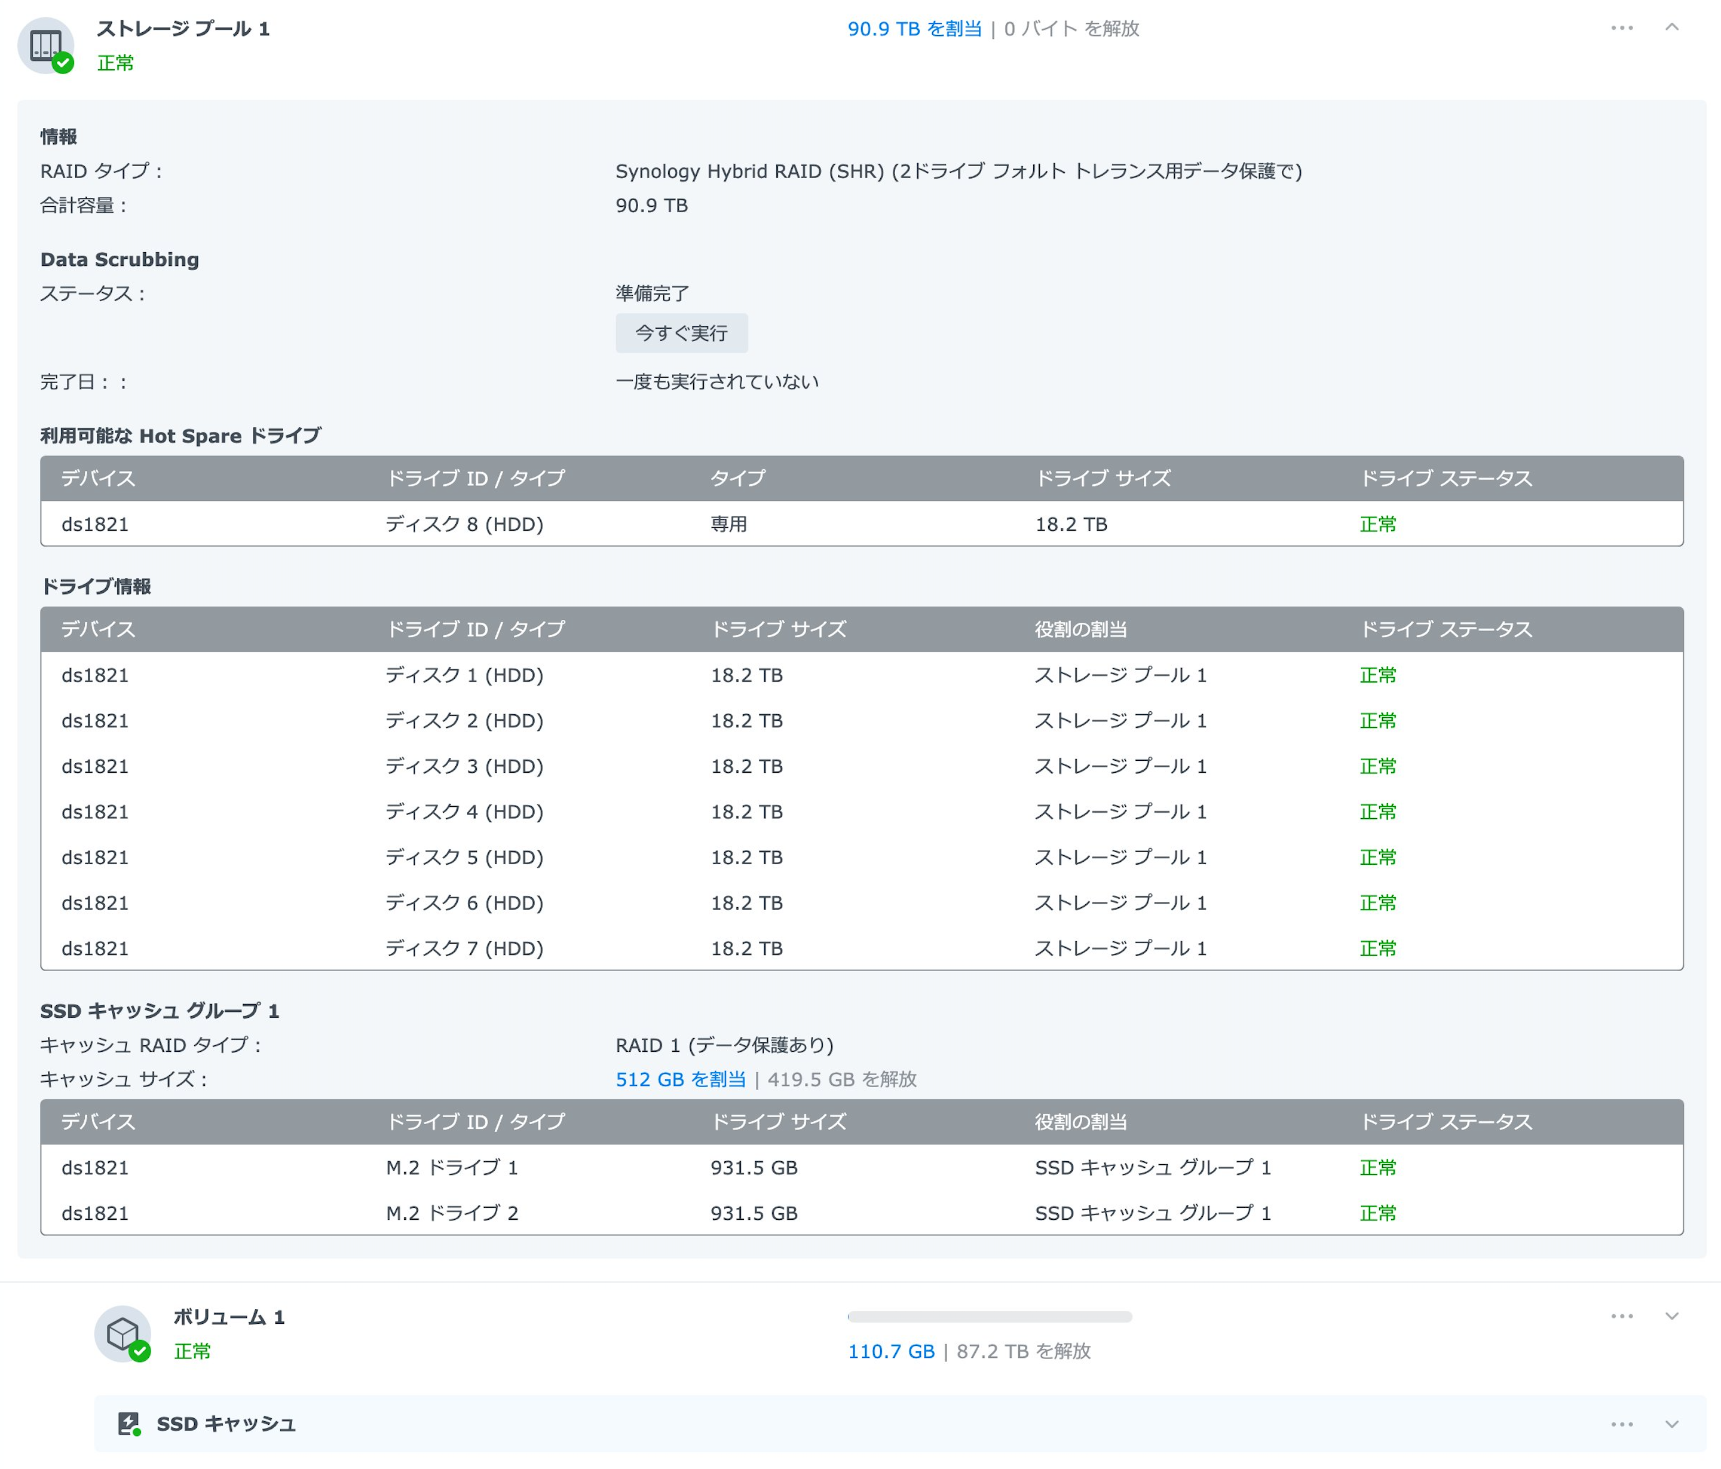The height and width of the screenshot is (1469, 1721).
Task: Expand Volume 1 details
Action: coord(1671,1316)
